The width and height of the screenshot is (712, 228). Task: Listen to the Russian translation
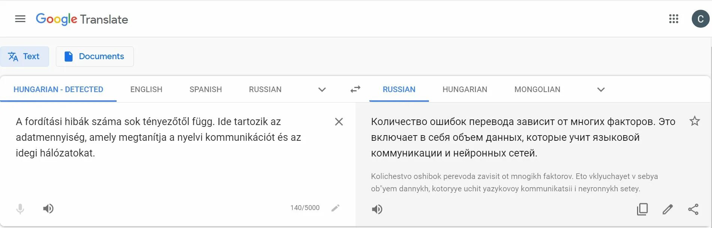(x=377, y=209)
